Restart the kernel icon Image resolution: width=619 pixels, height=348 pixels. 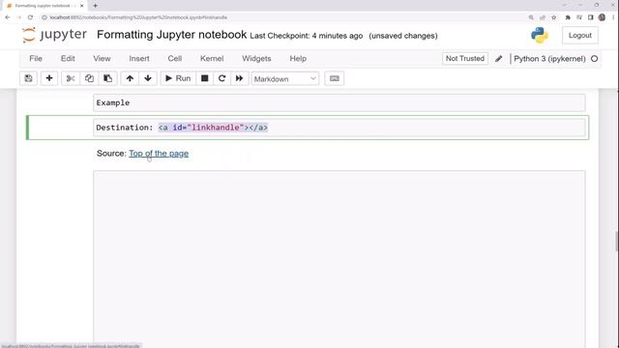tap(221, 78)
